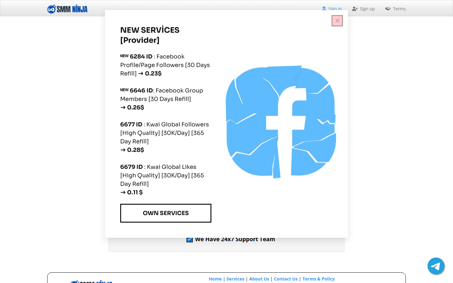Open Terms & Policy footer link

coord(318,279)
